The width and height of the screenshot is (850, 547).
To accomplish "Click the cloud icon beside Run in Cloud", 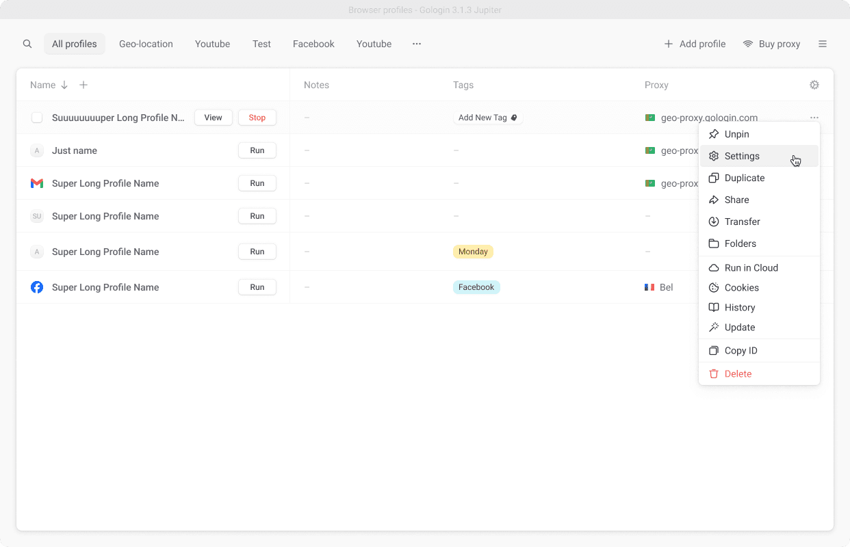I will coord(714,268).
